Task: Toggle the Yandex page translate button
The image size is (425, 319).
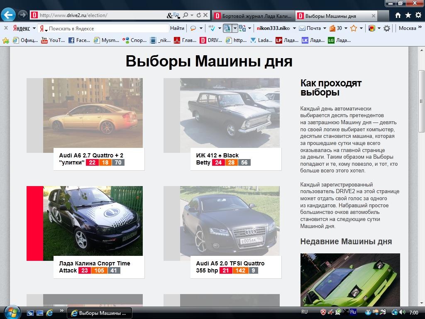Action: [x=227, y=28]
